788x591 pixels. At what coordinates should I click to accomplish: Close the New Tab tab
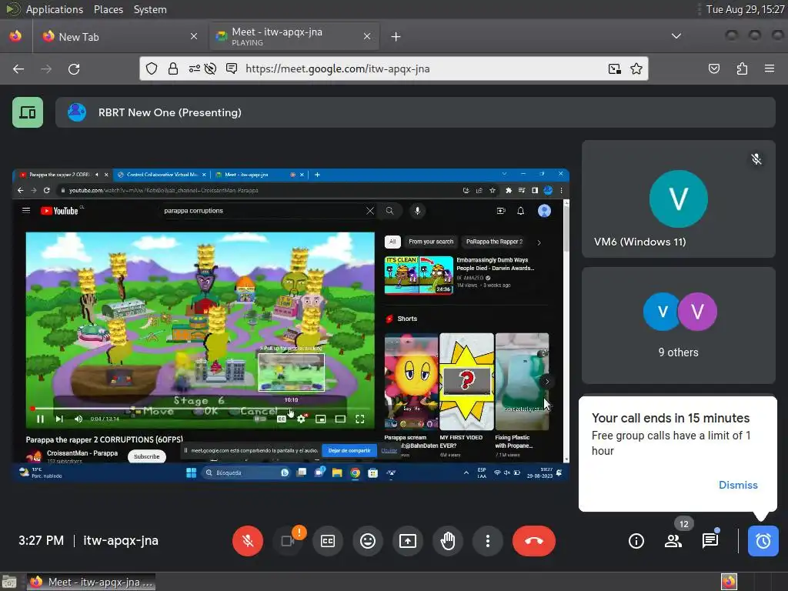click(x=194, y=36)
